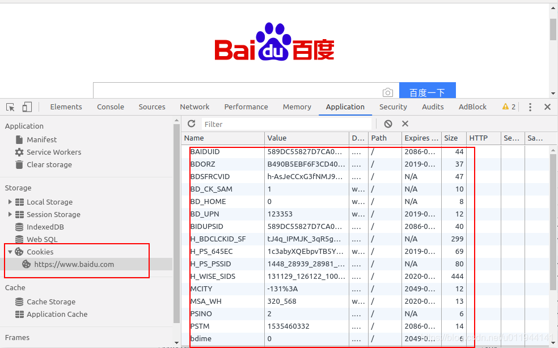558x348 pixels.
Task: Select the BDSFRCVID cookie row
Action: [x=365, y=176]
